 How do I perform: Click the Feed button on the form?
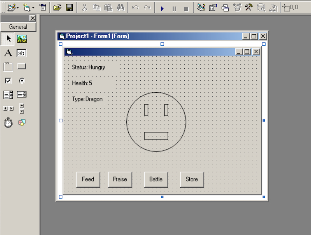[88, 179]
